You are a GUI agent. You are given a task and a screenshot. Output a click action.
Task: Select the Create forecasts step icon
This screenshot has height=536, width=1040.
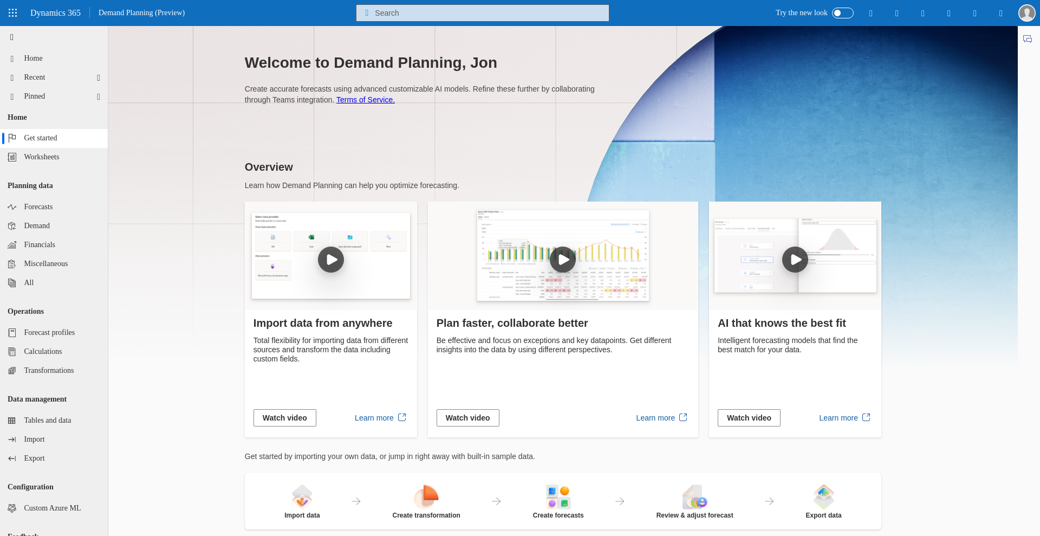pyautogui.click(x=558, y=496)
